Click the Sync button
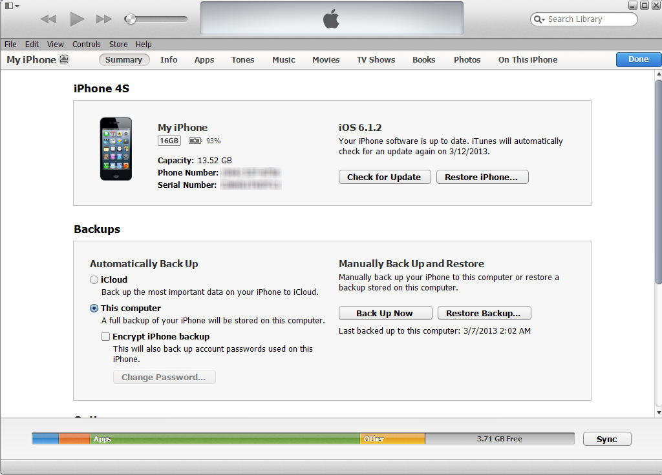This screenshot has height=475, width=662. (x=606, y=439)
